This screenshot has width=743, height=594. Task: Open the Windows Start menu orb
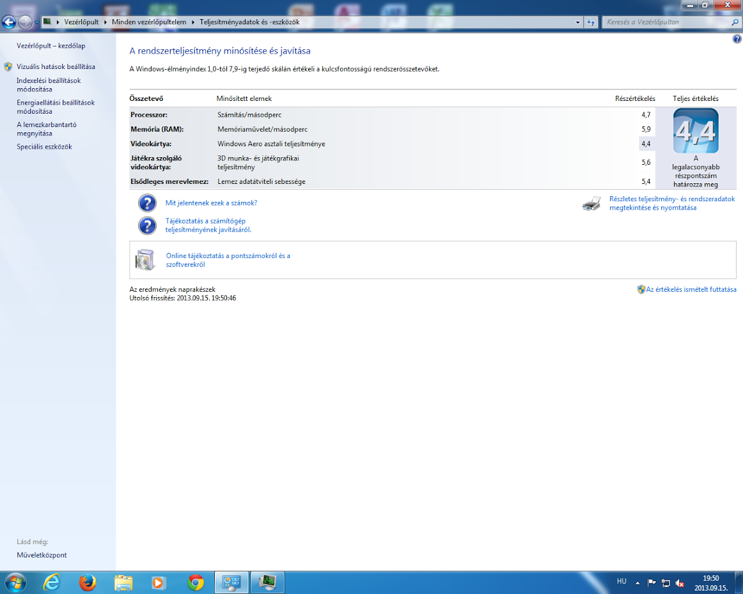coord(15,583)
